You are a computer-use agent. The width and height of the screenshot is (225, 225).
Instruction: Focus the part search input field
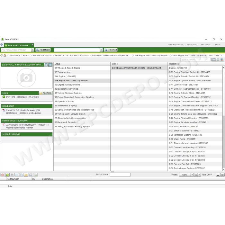[77, 50]
